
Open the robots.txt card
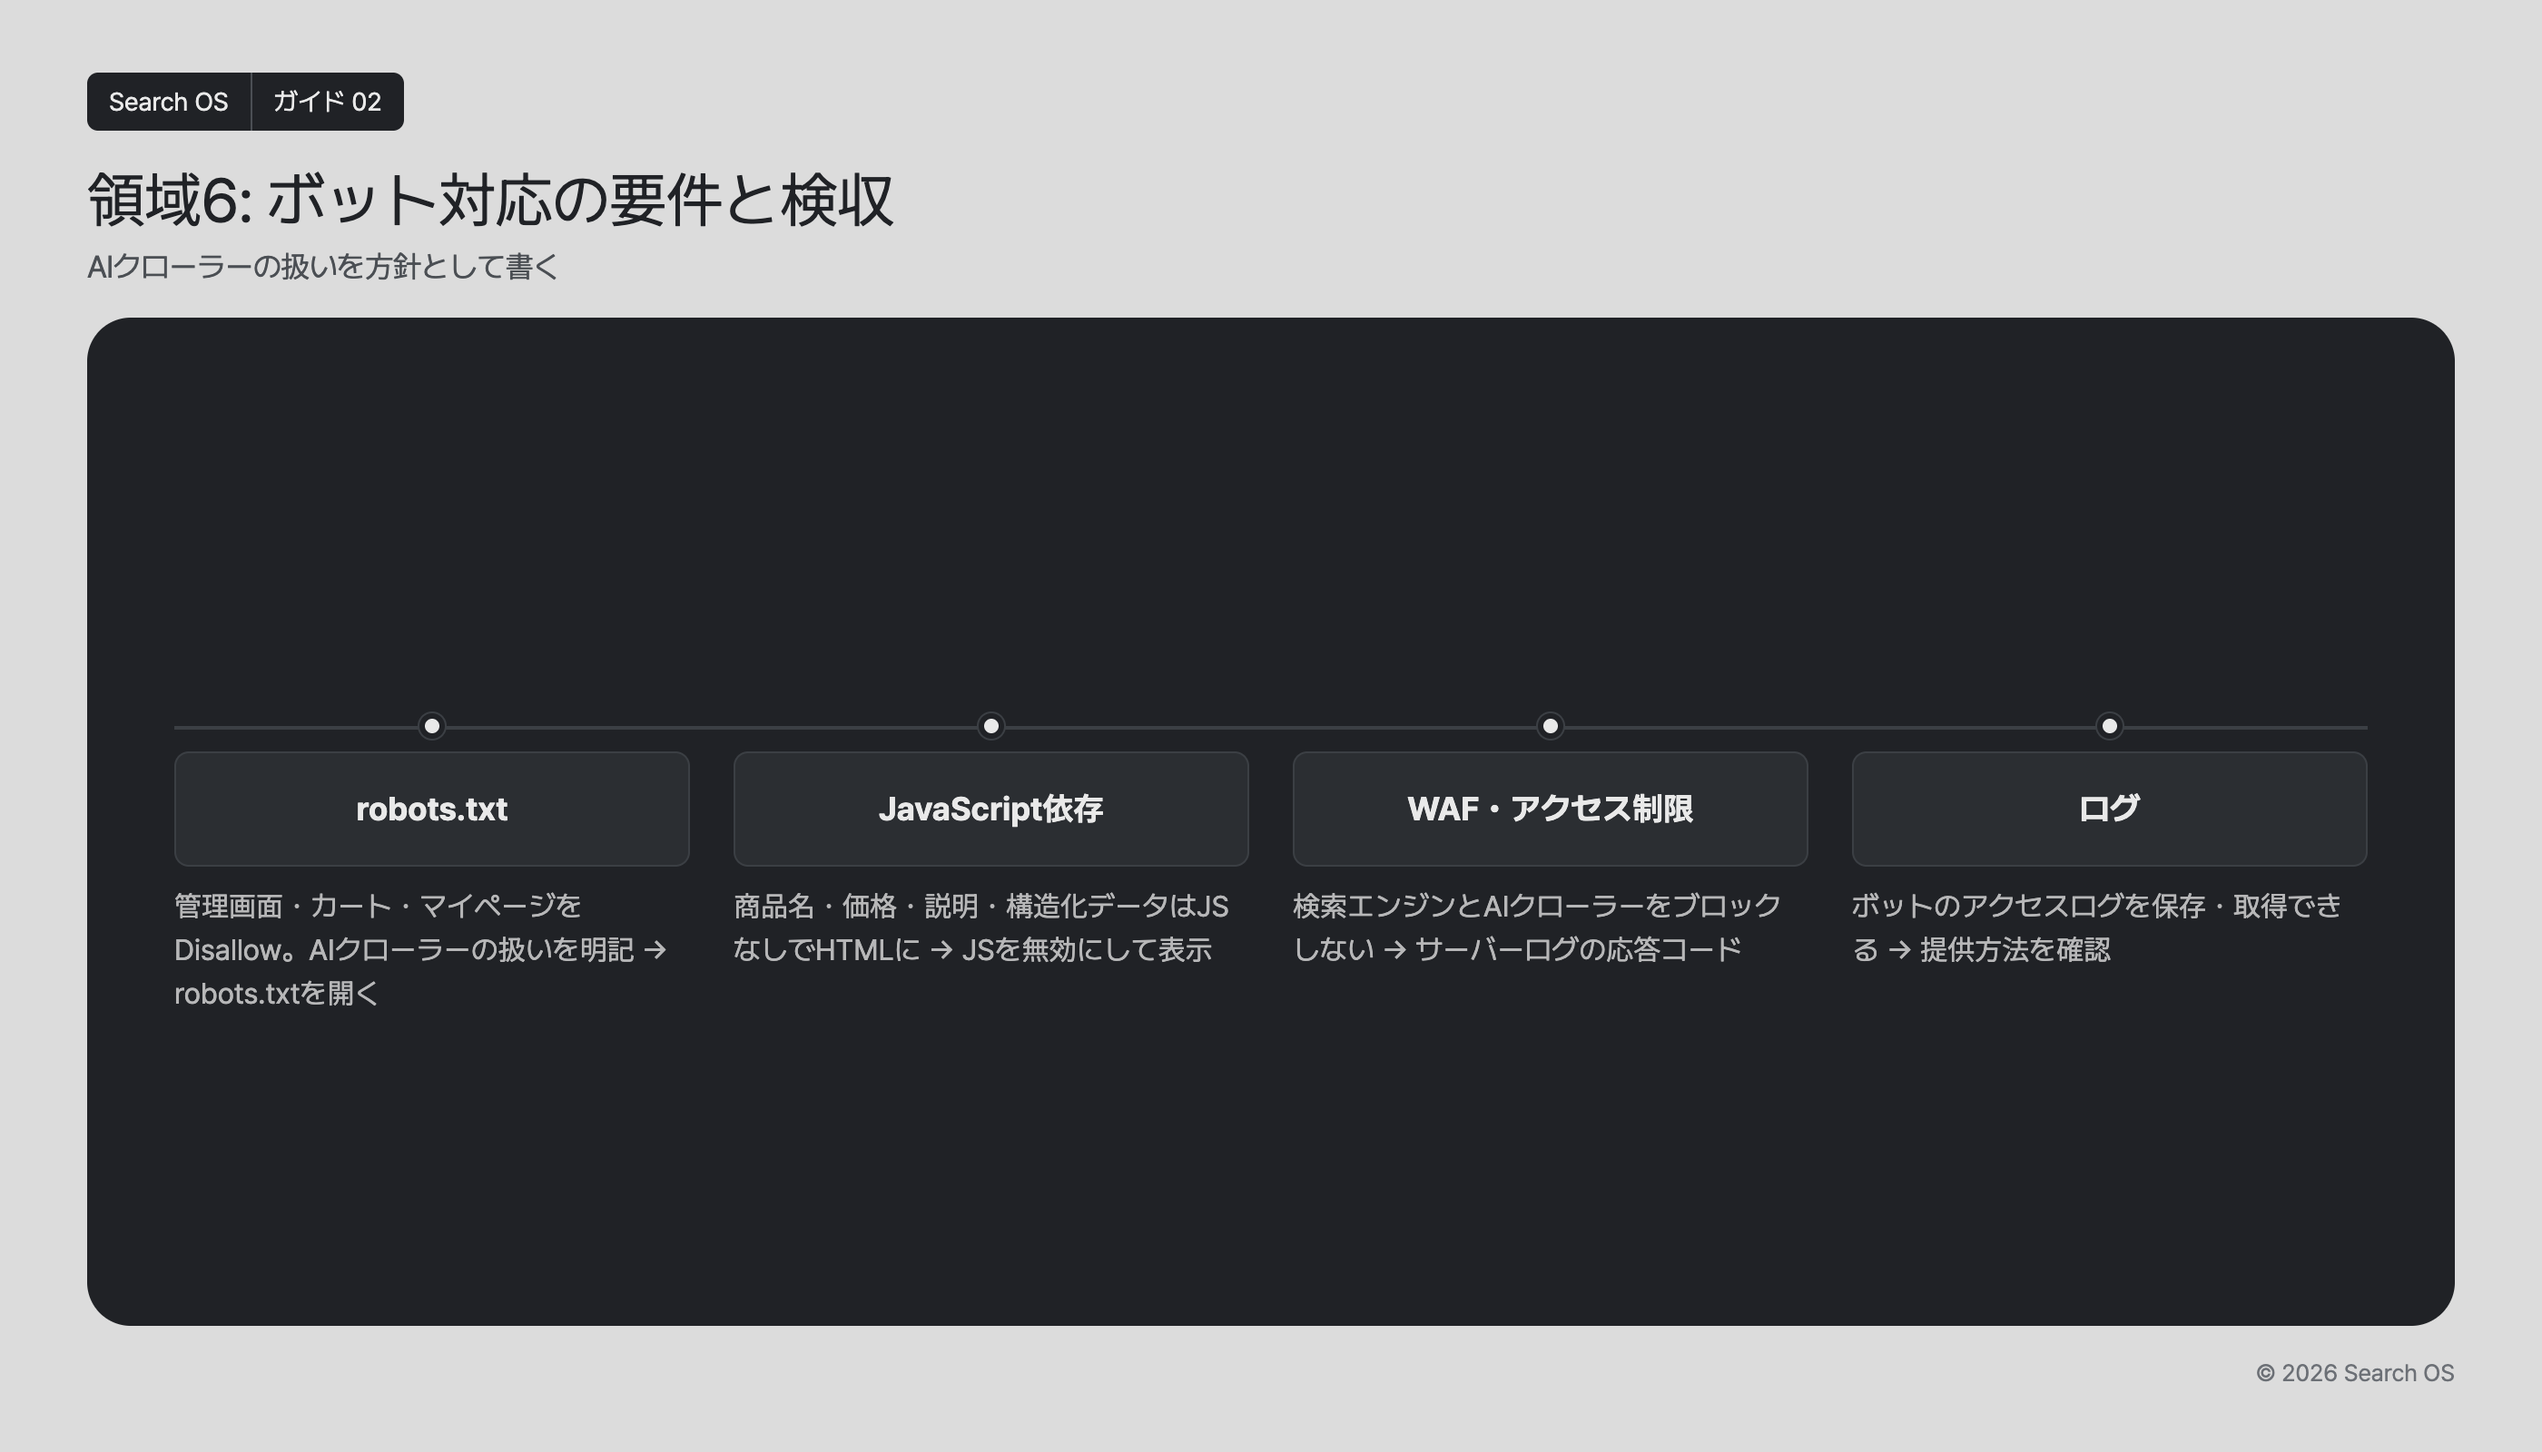point(432,809)
